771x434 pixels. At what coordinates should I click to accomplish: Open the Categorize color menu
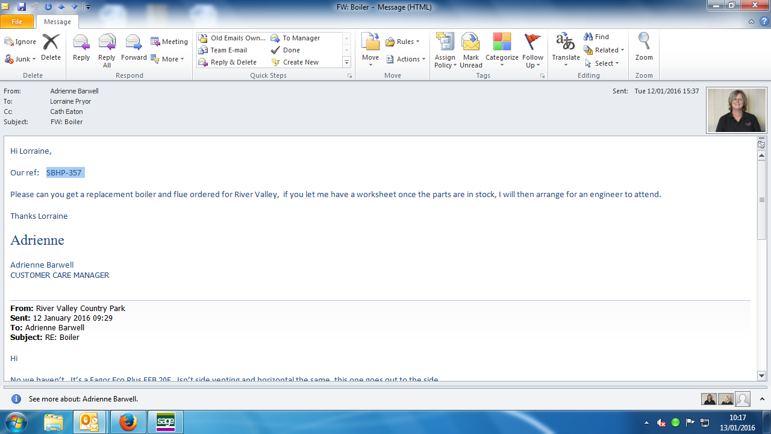coord(502,51)
